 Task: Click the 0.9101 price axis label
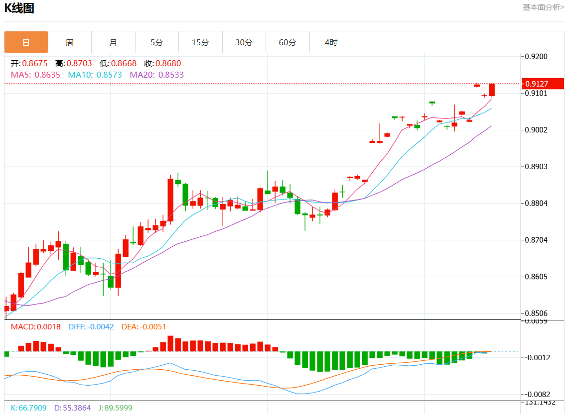pos(536,94)
